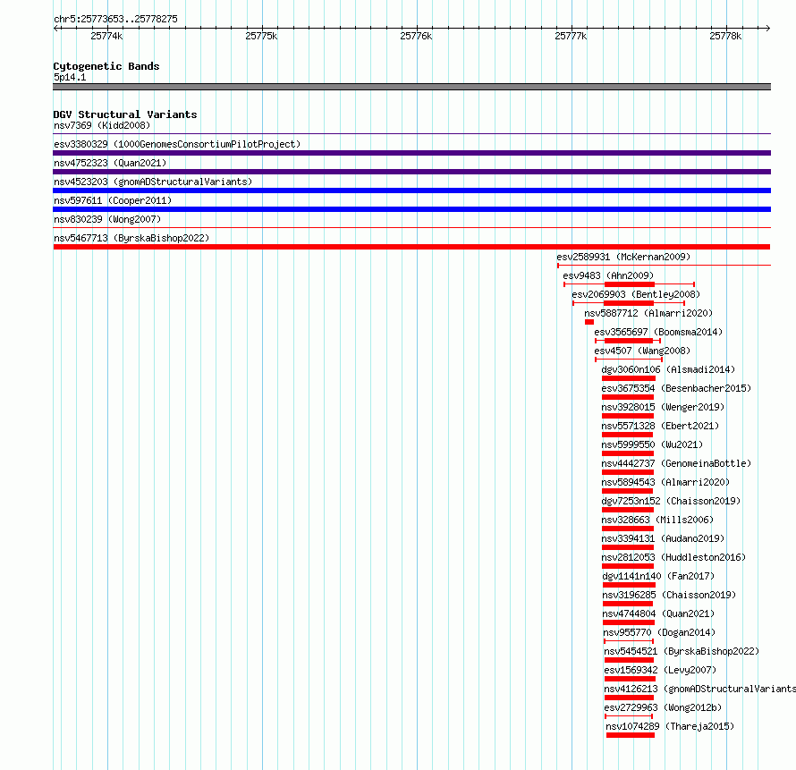This screenshot has height=770, width=796.
Task: Click the blue nsv4523203 gnomAD variant bar
Action: click(x=411, y=190)
